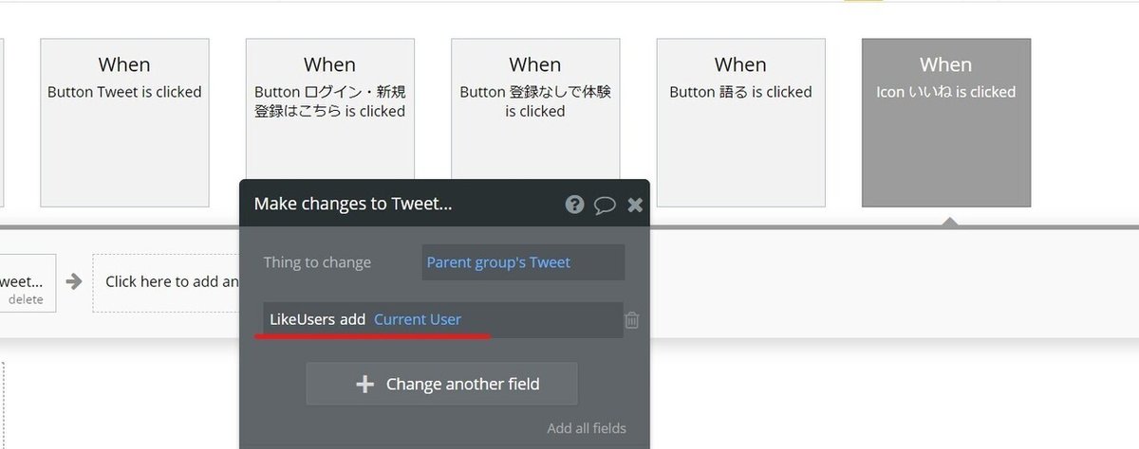
Task: Open the Parent group's Tweet dropdown
Action: pos(523,262)
